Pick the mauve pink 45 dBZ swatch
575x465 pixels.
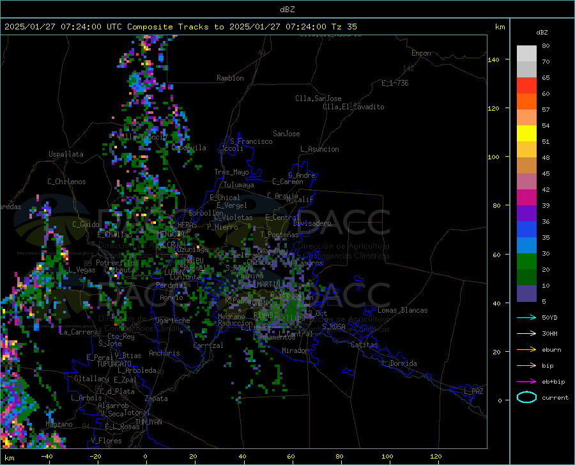(x=526, y=182)
